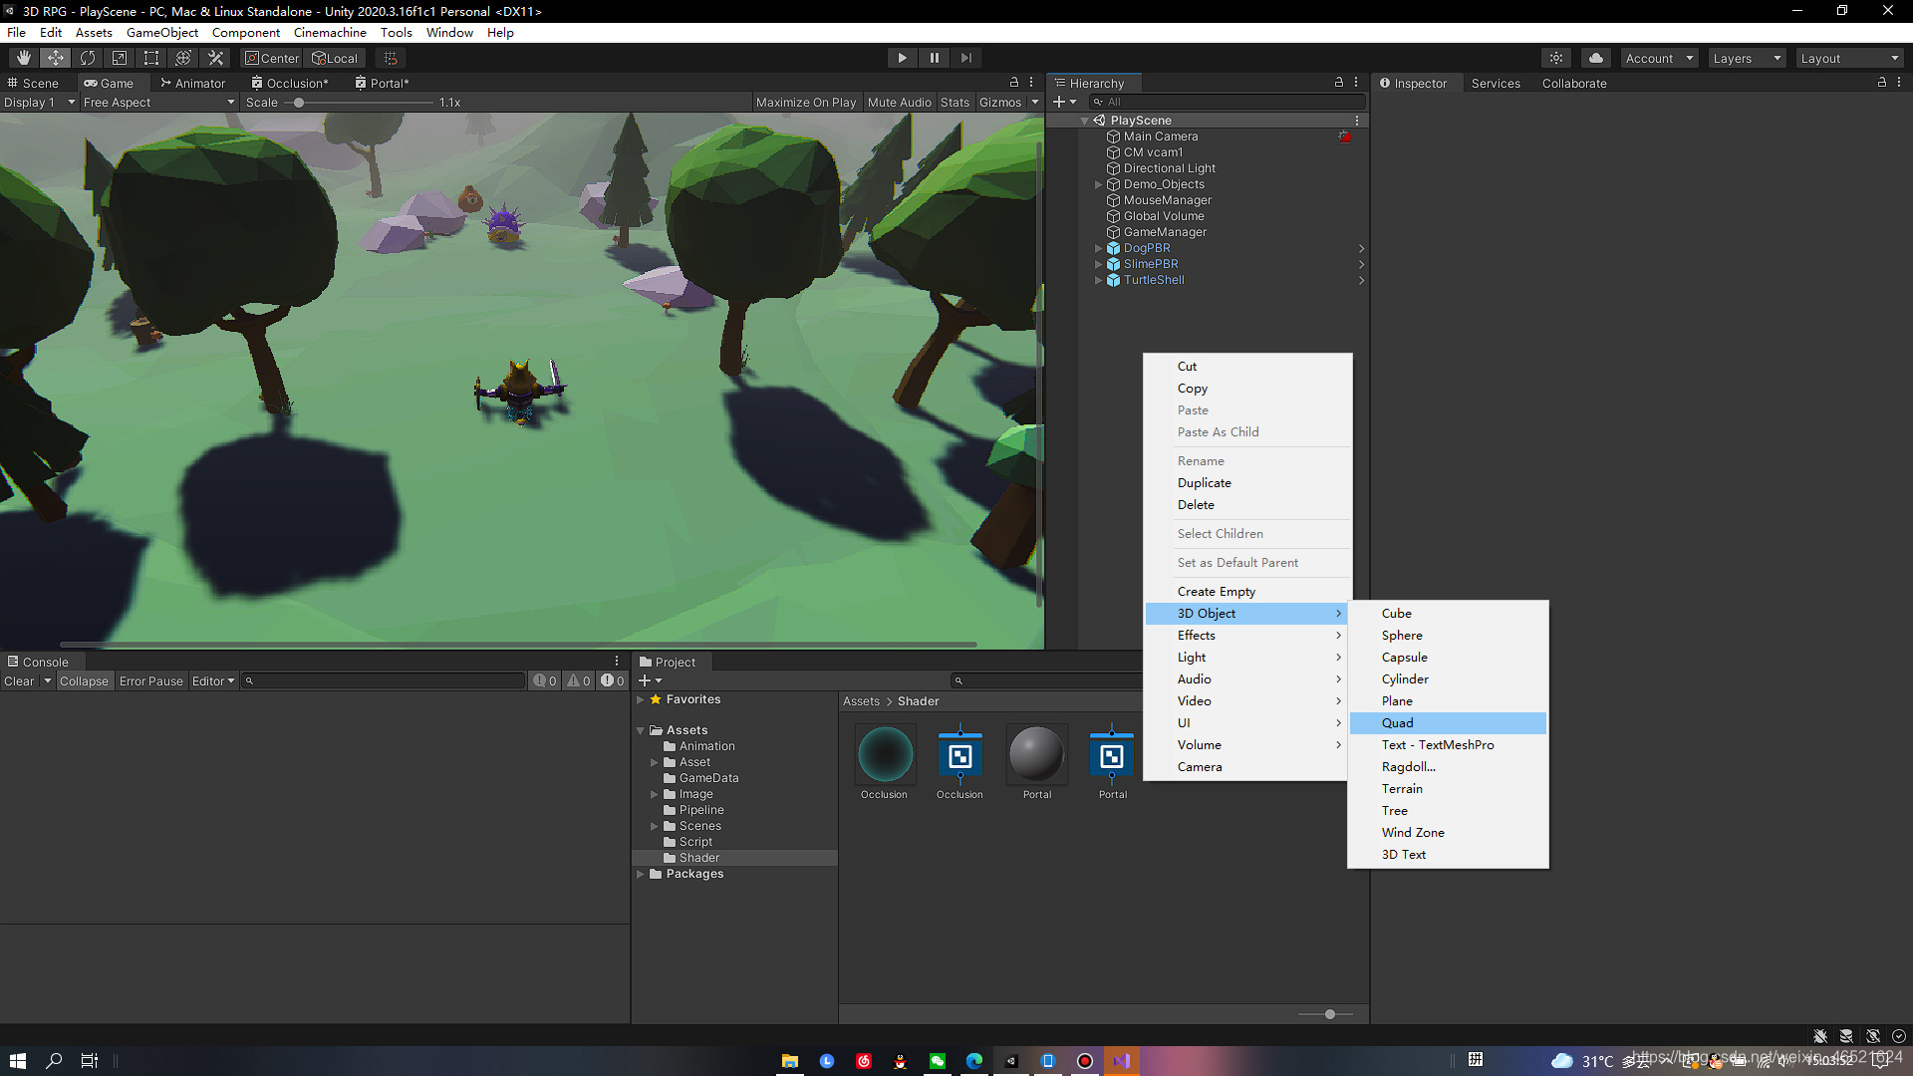Select the Rect transform tool
The width and height of the screenshot is (1913, 1076).
(x=151, y=58)
